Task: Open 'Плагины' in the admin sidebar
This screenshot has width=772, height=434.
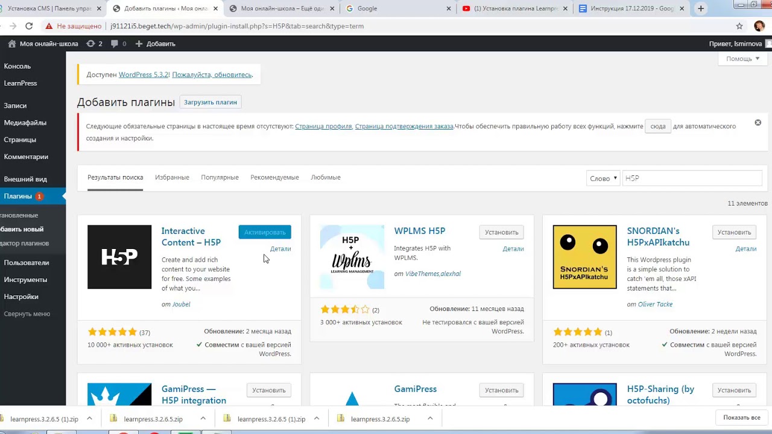Action: click(x=18, y=196)
